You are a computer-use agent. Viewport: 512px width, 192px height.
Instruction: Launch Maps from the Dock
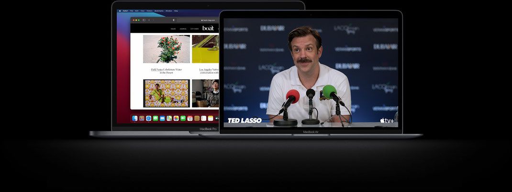coord(169,118)
